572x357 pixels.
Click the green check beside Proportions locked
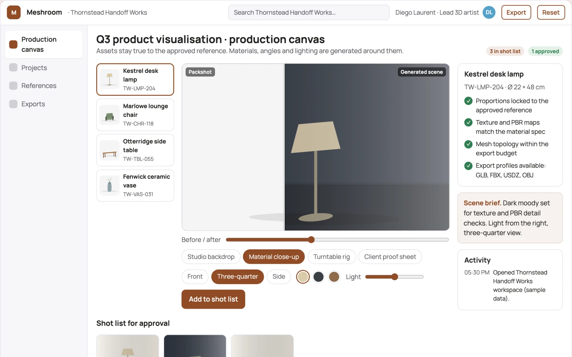pos(468,101)
